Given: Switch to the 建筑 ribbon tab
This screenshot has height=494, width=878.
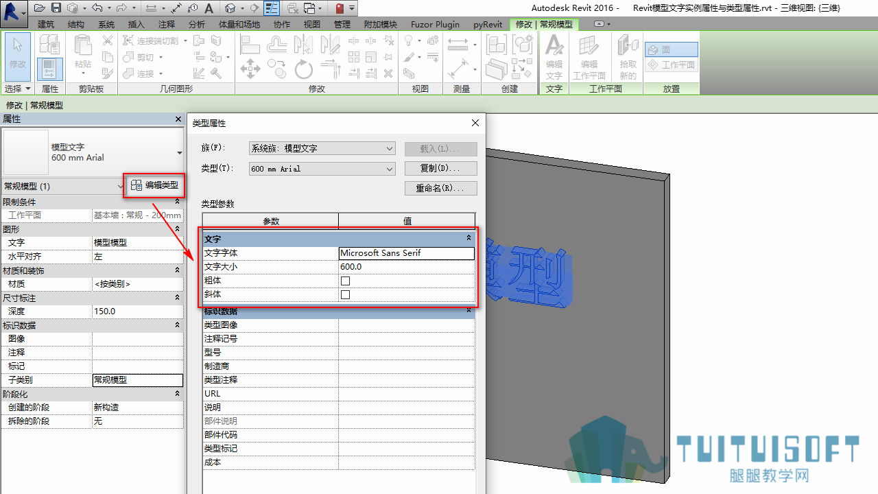Looking at the screenshot, I should (x=47, y=25).
